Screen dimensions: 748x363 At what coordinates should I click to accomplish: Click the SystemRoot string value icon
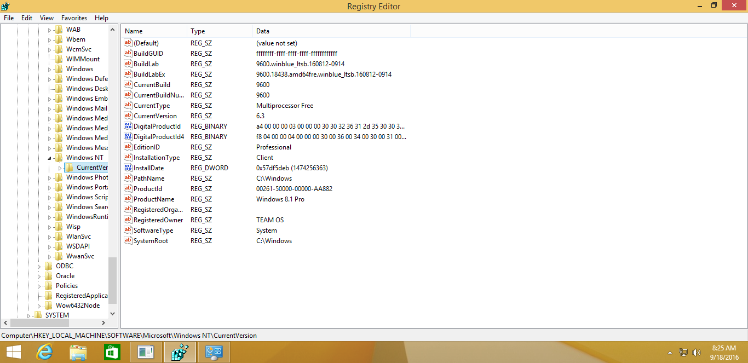pos(129,241)
